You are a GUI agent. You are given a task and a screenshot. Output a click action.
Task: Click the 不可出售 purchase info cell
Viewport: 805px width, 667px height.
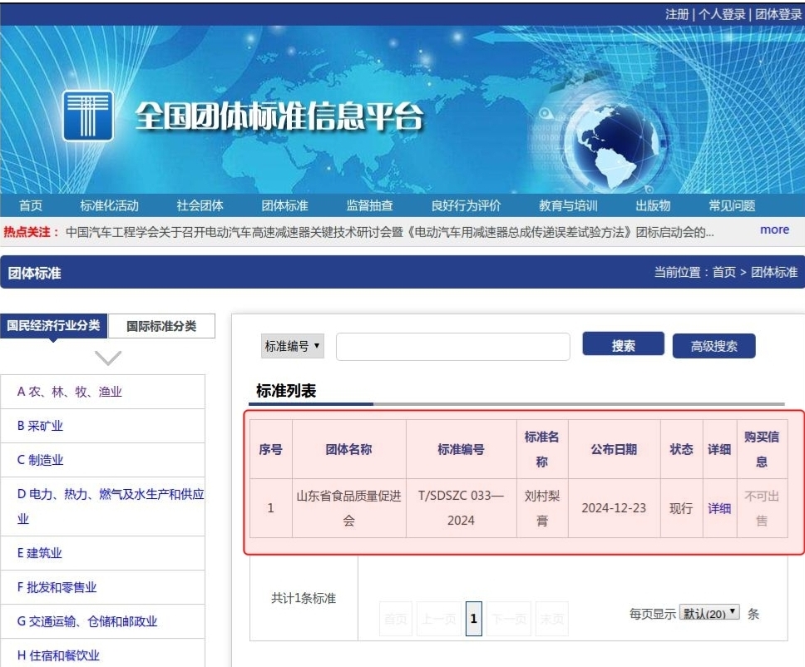(x=762, y=508)
